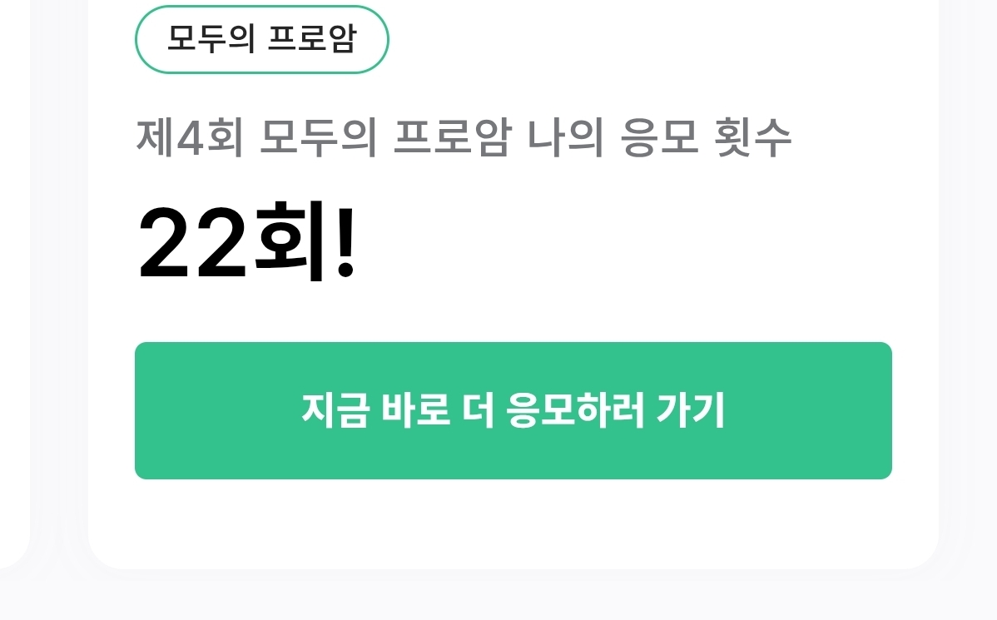Image resolution: width=997 pixels, height=620 pixels.
Task: Click the word 나의 in the gray heading
Action: pos(565,137)
